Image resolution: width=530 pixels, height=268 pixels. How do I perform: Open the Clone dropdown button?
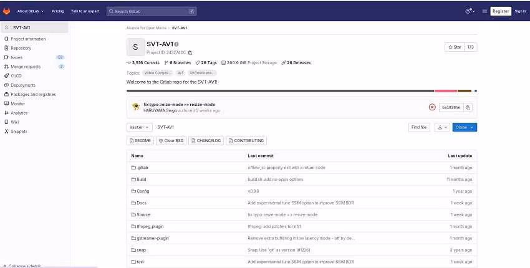[x=465, y=127]
